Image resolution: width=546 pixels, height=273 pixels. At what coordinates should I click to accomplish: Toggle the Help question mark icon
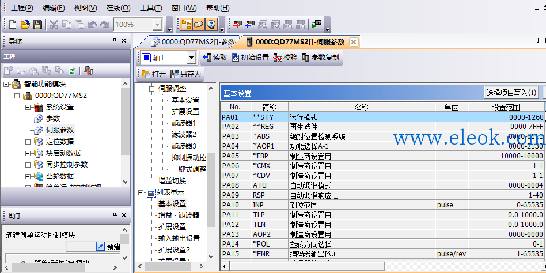point(211,24)
